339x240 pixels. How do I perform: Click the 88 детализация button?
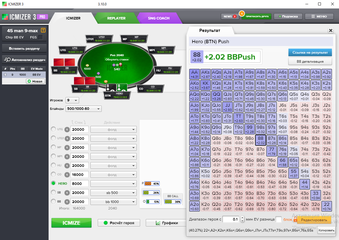click(x=310, y=61)
